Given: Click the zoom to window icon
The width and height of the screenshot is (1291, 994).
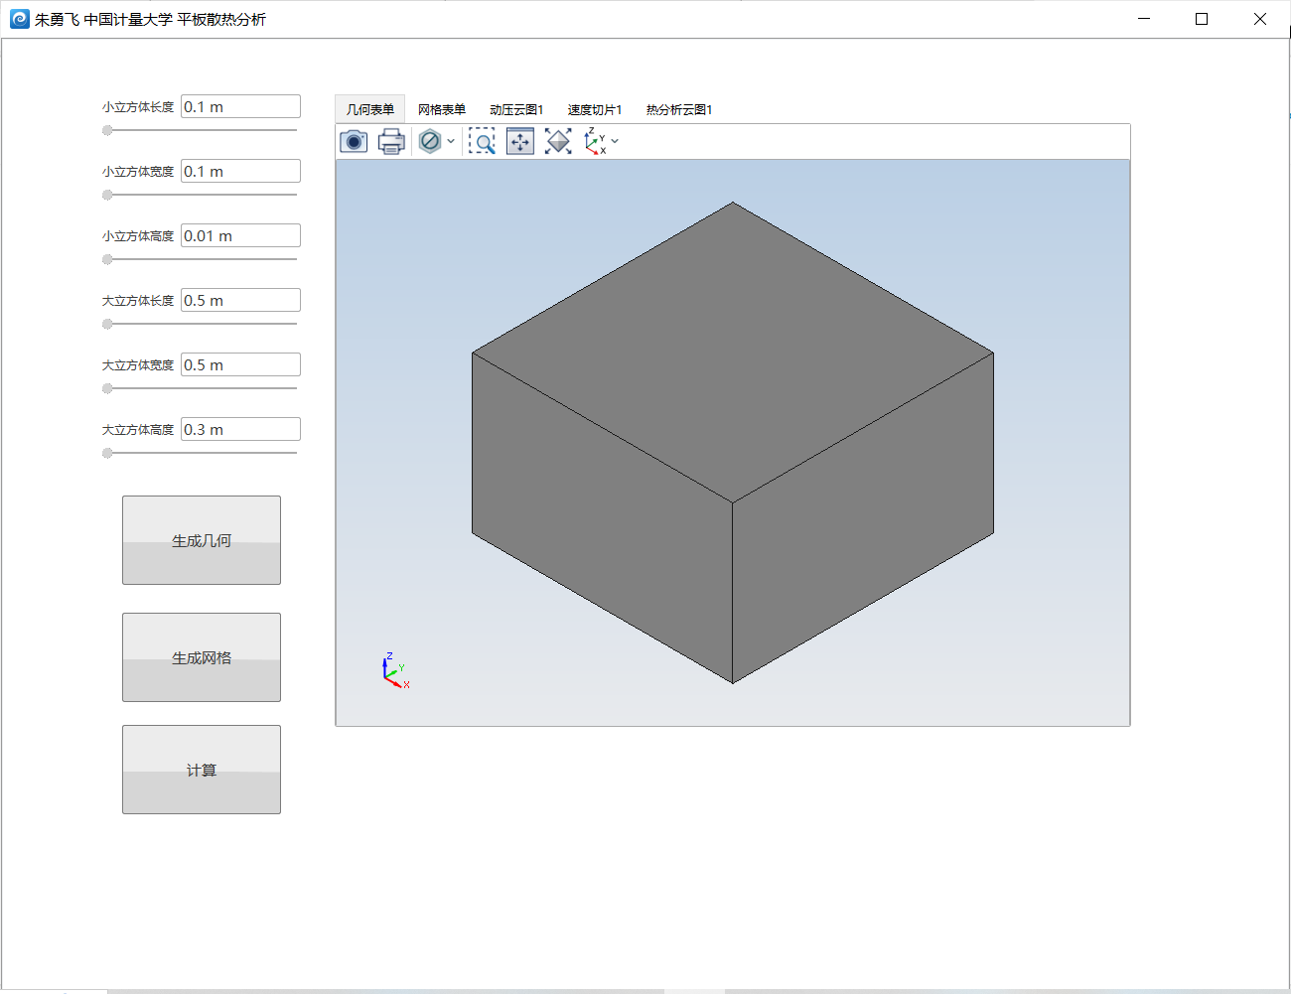Looking at the screenshot, I should tap(520, 142).
